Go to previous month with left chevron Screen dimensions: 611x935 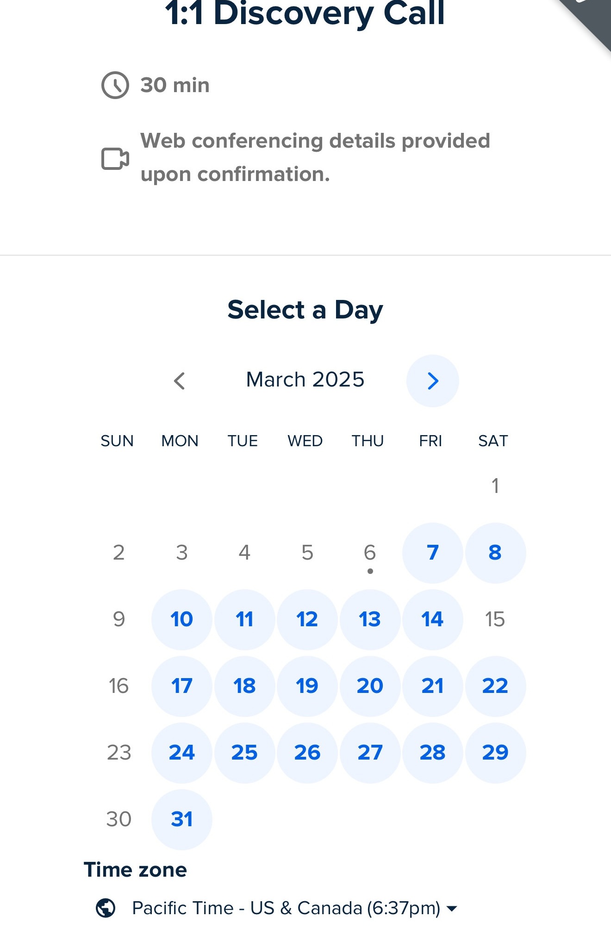[x=180, y=380]
